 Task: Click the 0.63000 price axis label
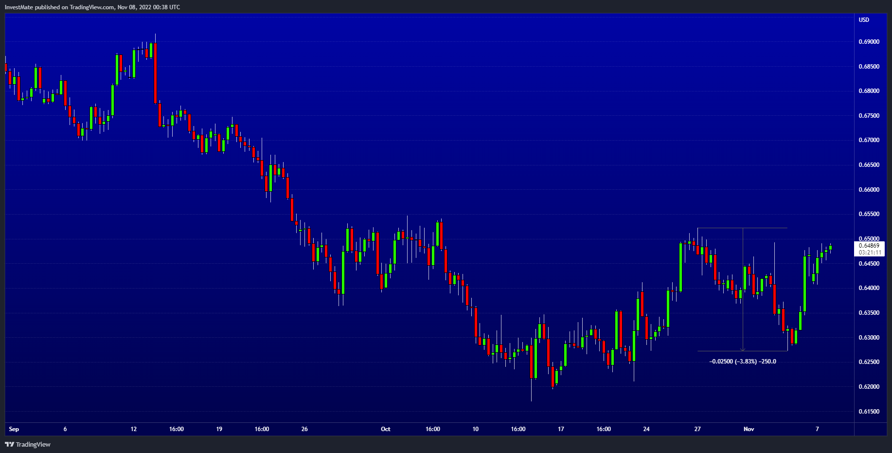869,338
